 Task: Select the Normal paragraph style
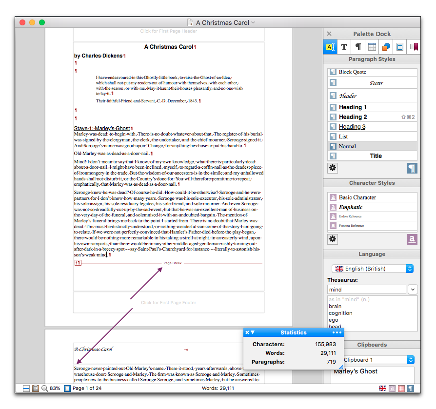pos(372,146)
